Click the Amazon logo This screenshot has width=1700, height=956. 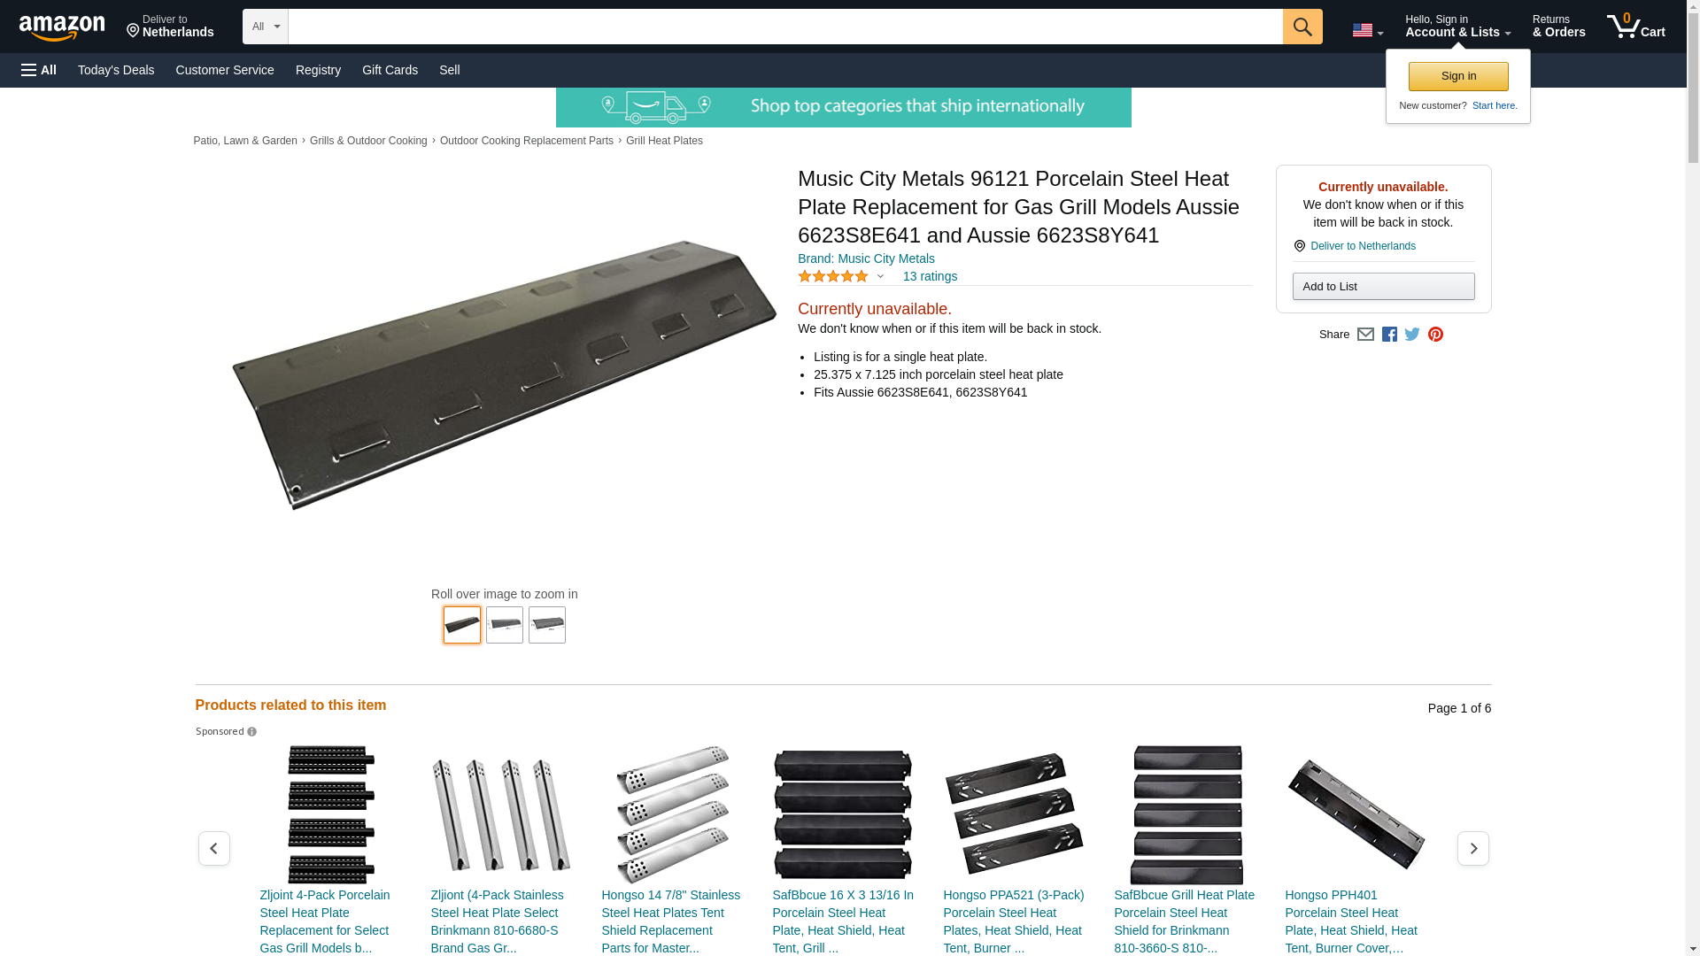pos(62,27)
